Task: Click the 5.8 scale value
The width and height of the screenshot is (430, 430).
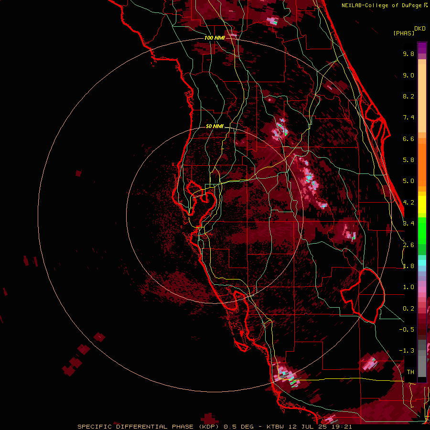Action: tap(408, 160)
